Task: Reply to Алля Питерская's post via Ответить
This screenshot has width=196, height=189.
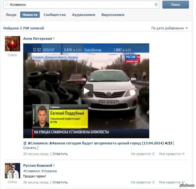Action: click(60, 154)
